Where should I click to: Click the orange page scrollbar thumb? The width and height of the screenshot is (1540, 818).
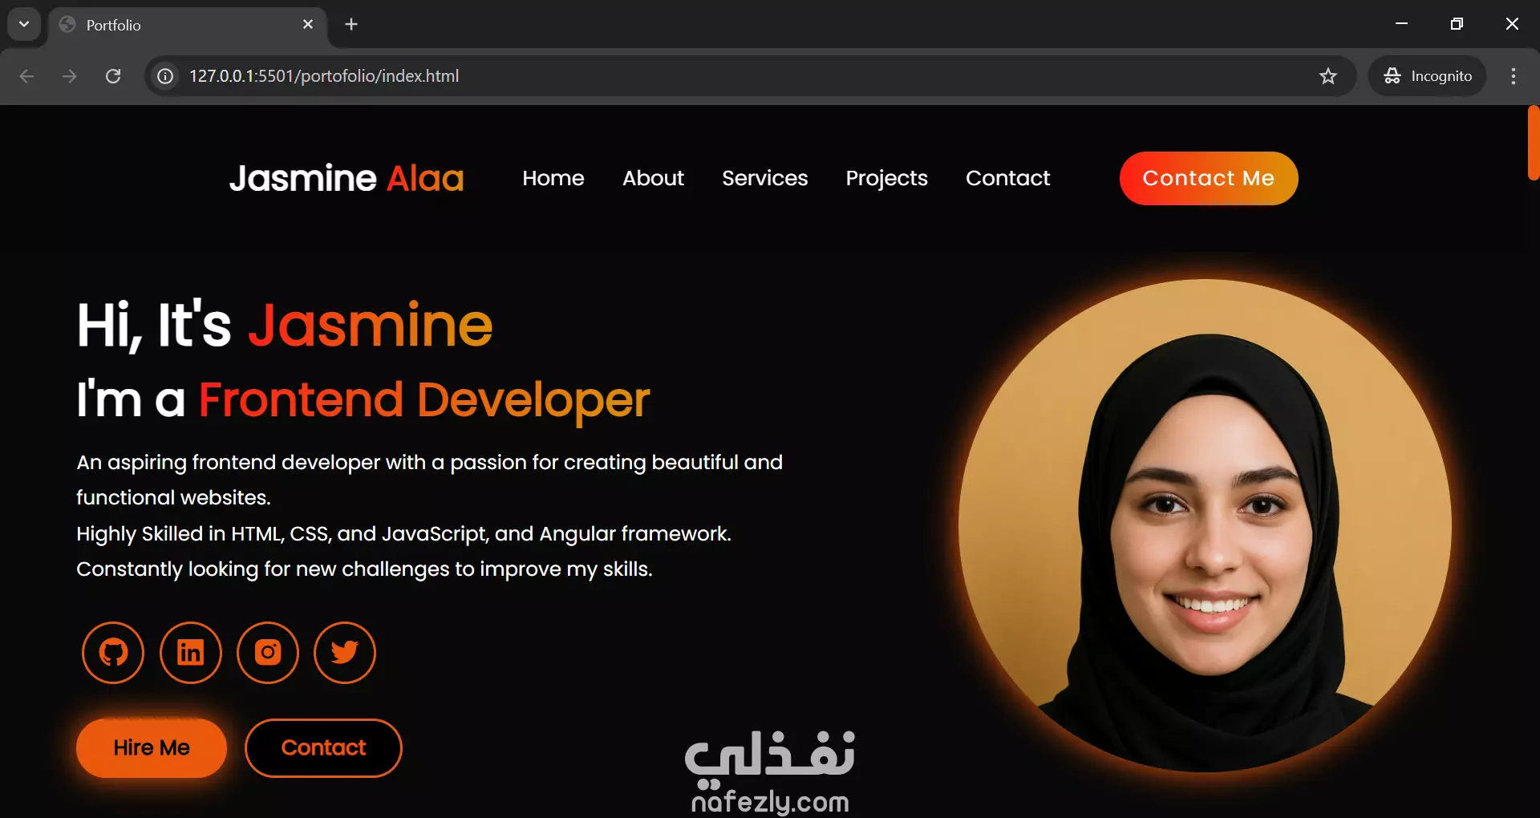[x=1534, y=143]
